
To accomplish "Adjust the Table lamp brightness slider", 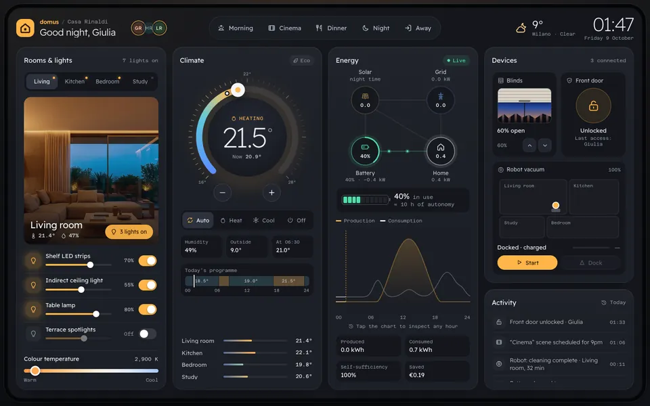I will click(79, 314).
